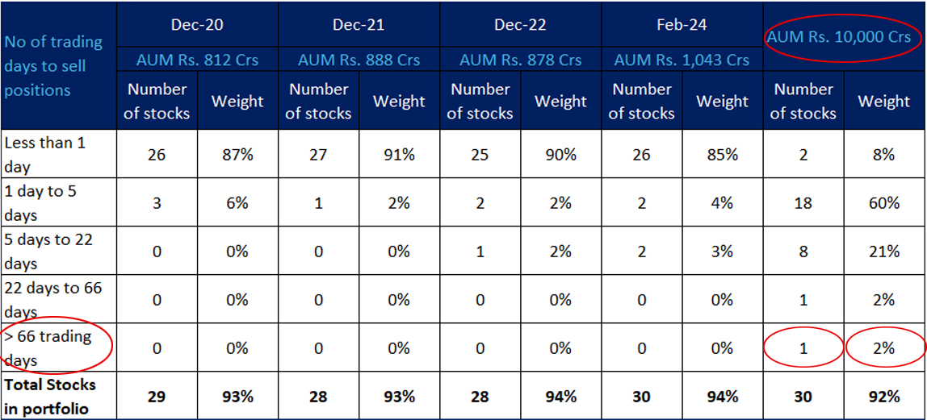Select the Dec-21 column header
This screenshot has height=420, width=927.
coord(359,25)
